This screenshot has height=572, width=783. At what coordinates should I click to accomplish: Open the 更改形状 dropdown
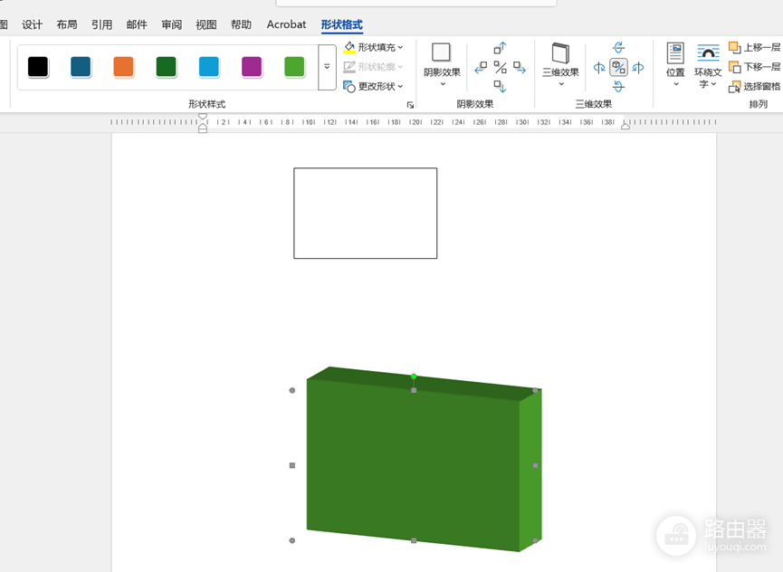point(374,86)
